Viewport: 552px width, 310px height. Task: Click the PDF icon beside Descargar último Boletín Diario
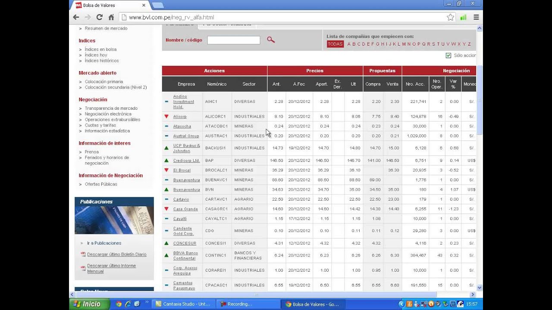point(83,254)
